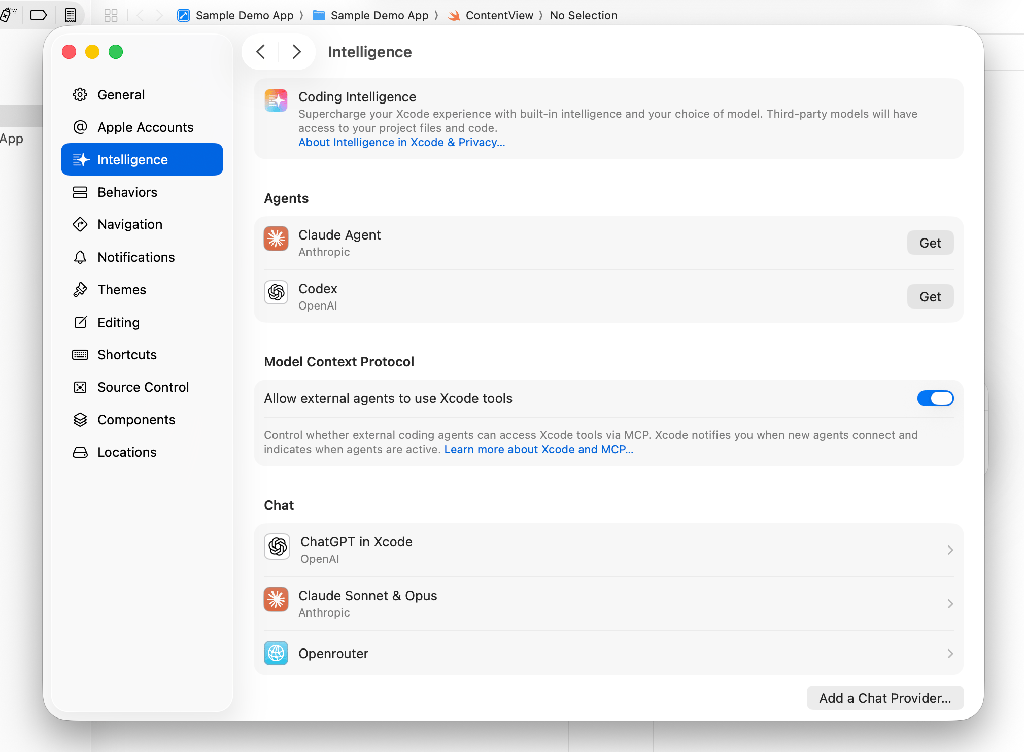The width and height of the screenshot is (1024, 752).
Task: Open Notifications settings pane
Action: [142, 257]
